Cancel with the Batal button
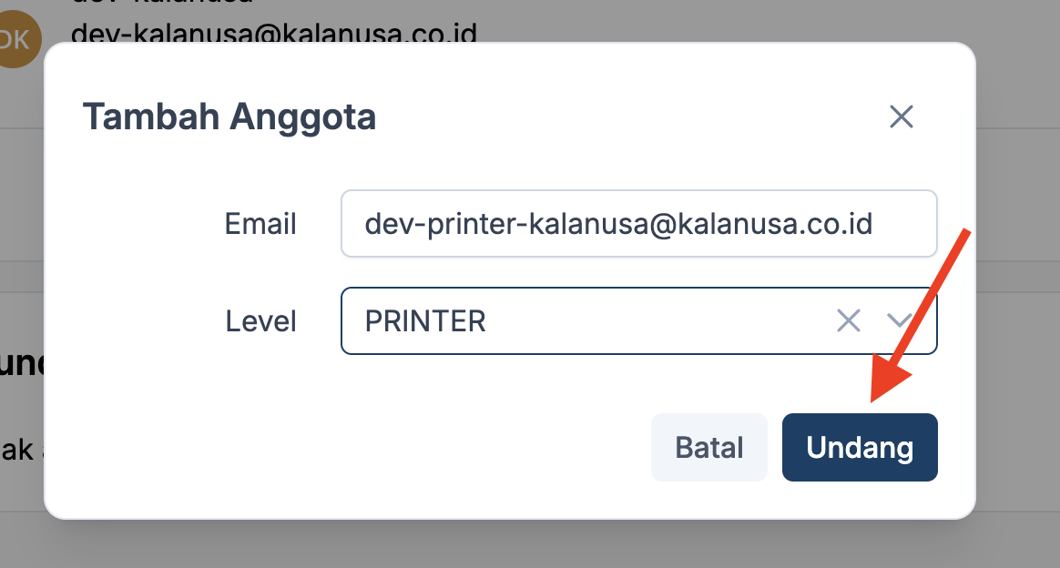The image size is (1060, 568). 708,447
